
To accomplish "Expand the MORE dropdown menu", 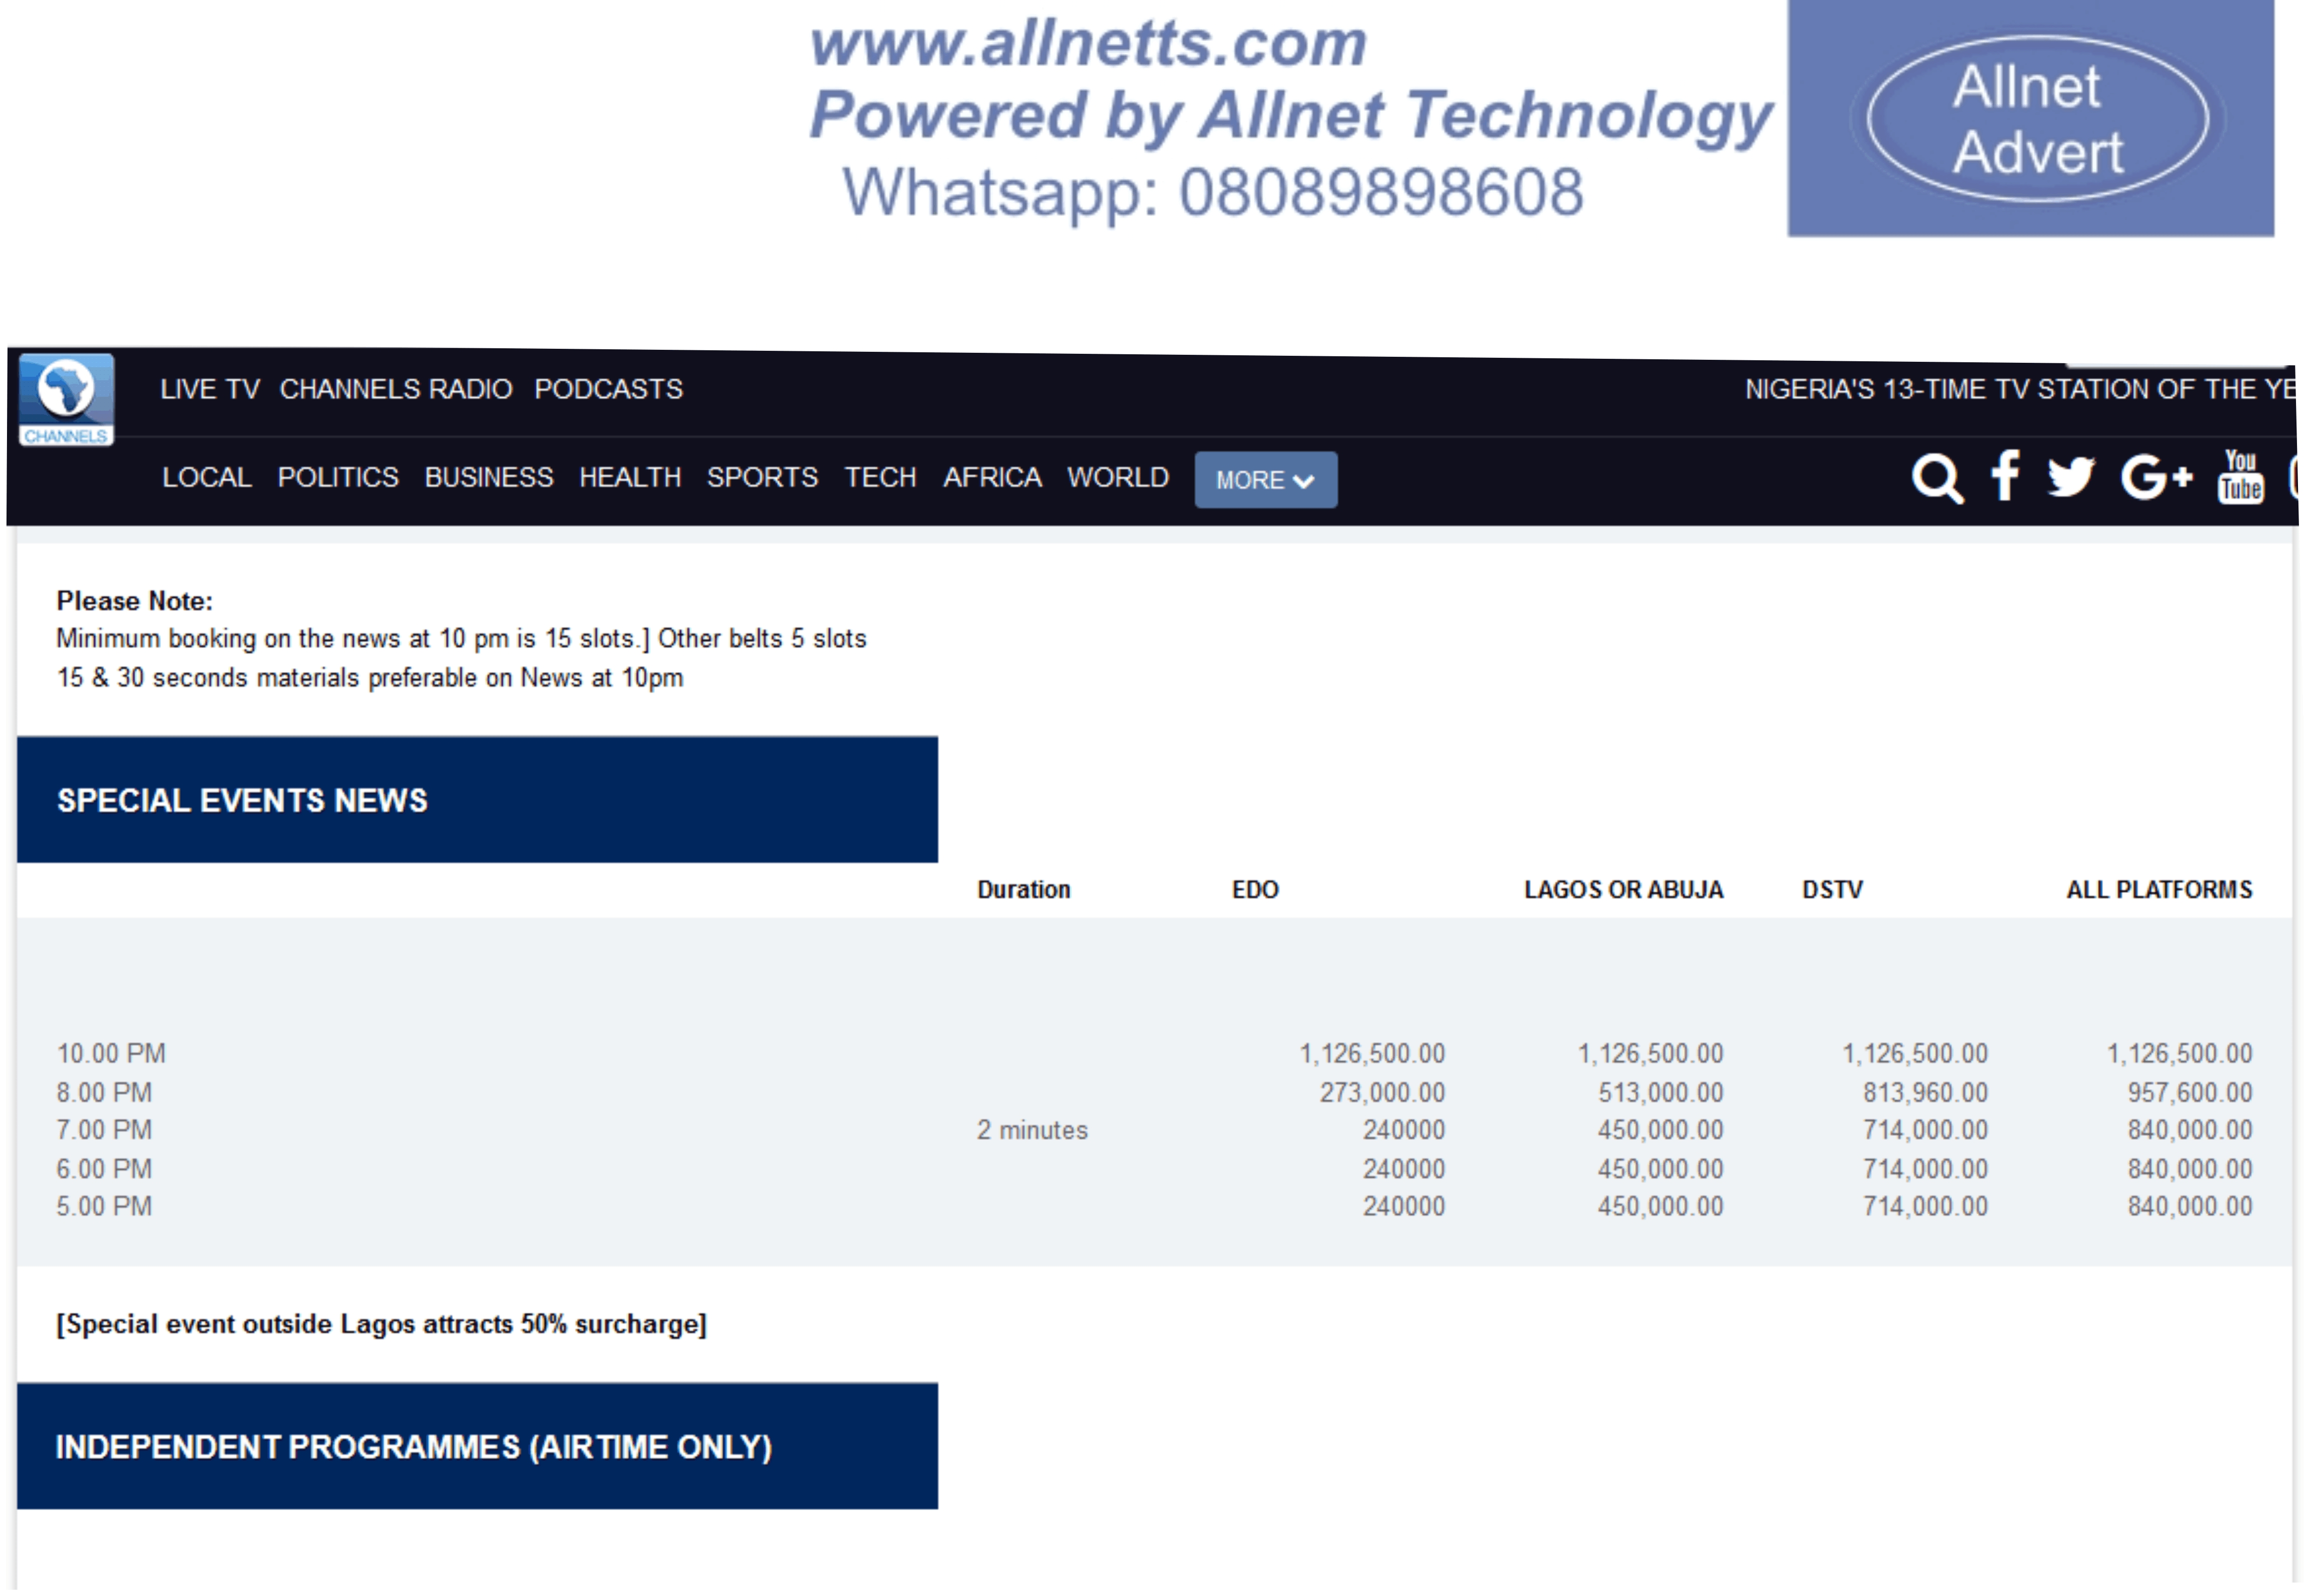I will (x=1264, y=481).
